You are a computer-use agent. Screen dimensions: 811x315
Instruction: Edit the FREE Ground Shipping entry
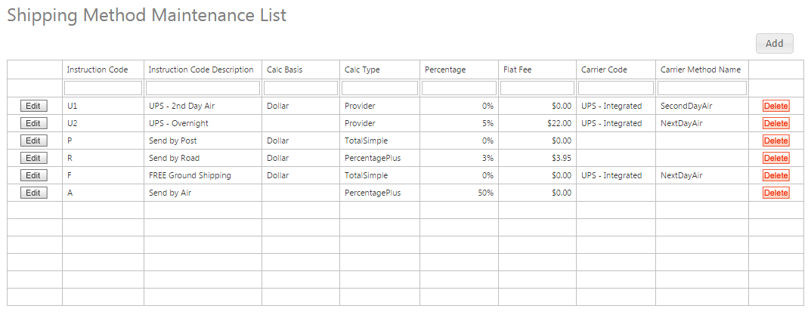tap(33, 175)
